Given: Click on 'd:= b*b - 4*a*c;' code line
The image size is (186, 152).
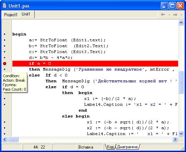Looking at the screenshot, I should tap(51, 58).
